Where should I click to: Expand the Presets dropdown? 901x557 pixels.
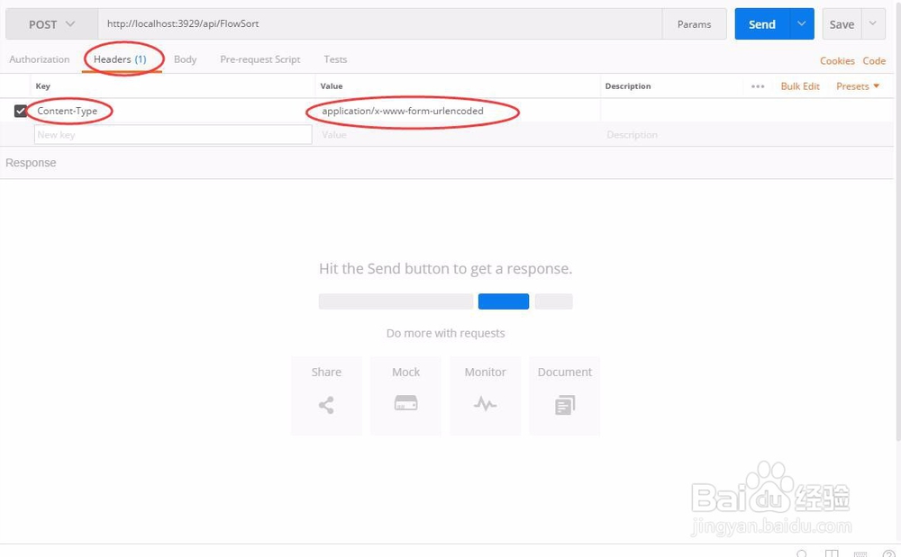pyautogui.click(x=856, y=86)
